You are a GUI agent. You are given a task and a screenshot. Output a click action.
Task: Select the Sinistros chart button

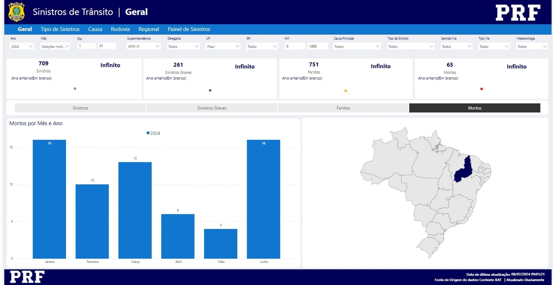80,108
